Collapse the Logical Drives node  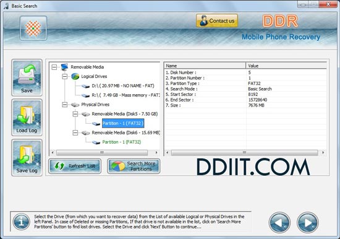click(65, 77)
